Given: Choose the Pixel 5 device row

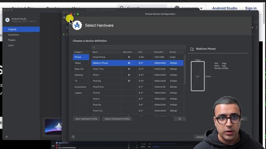Looking at the screenshot, I should (x=138, y=99).
